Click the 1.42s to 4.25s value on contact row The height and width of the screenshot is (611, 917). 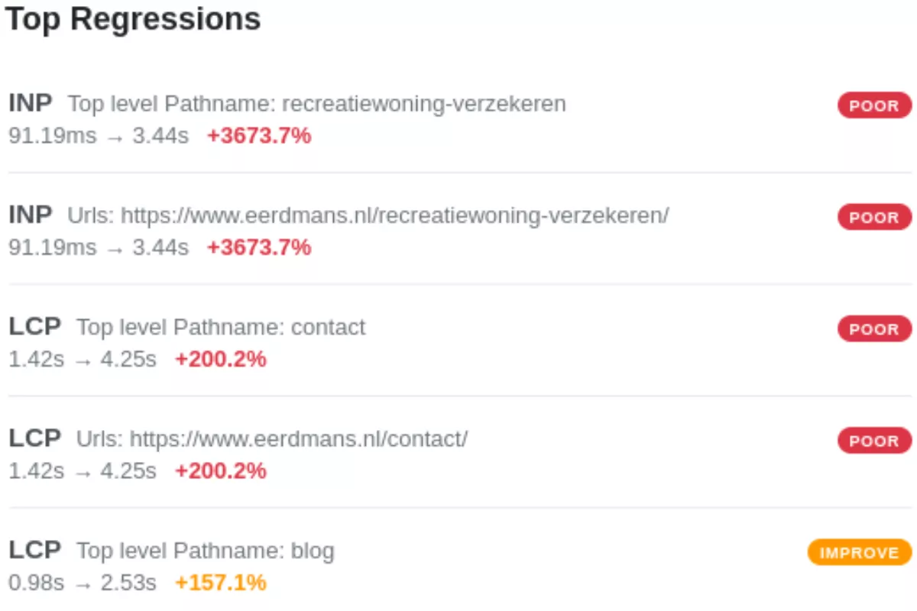(84, 359)
